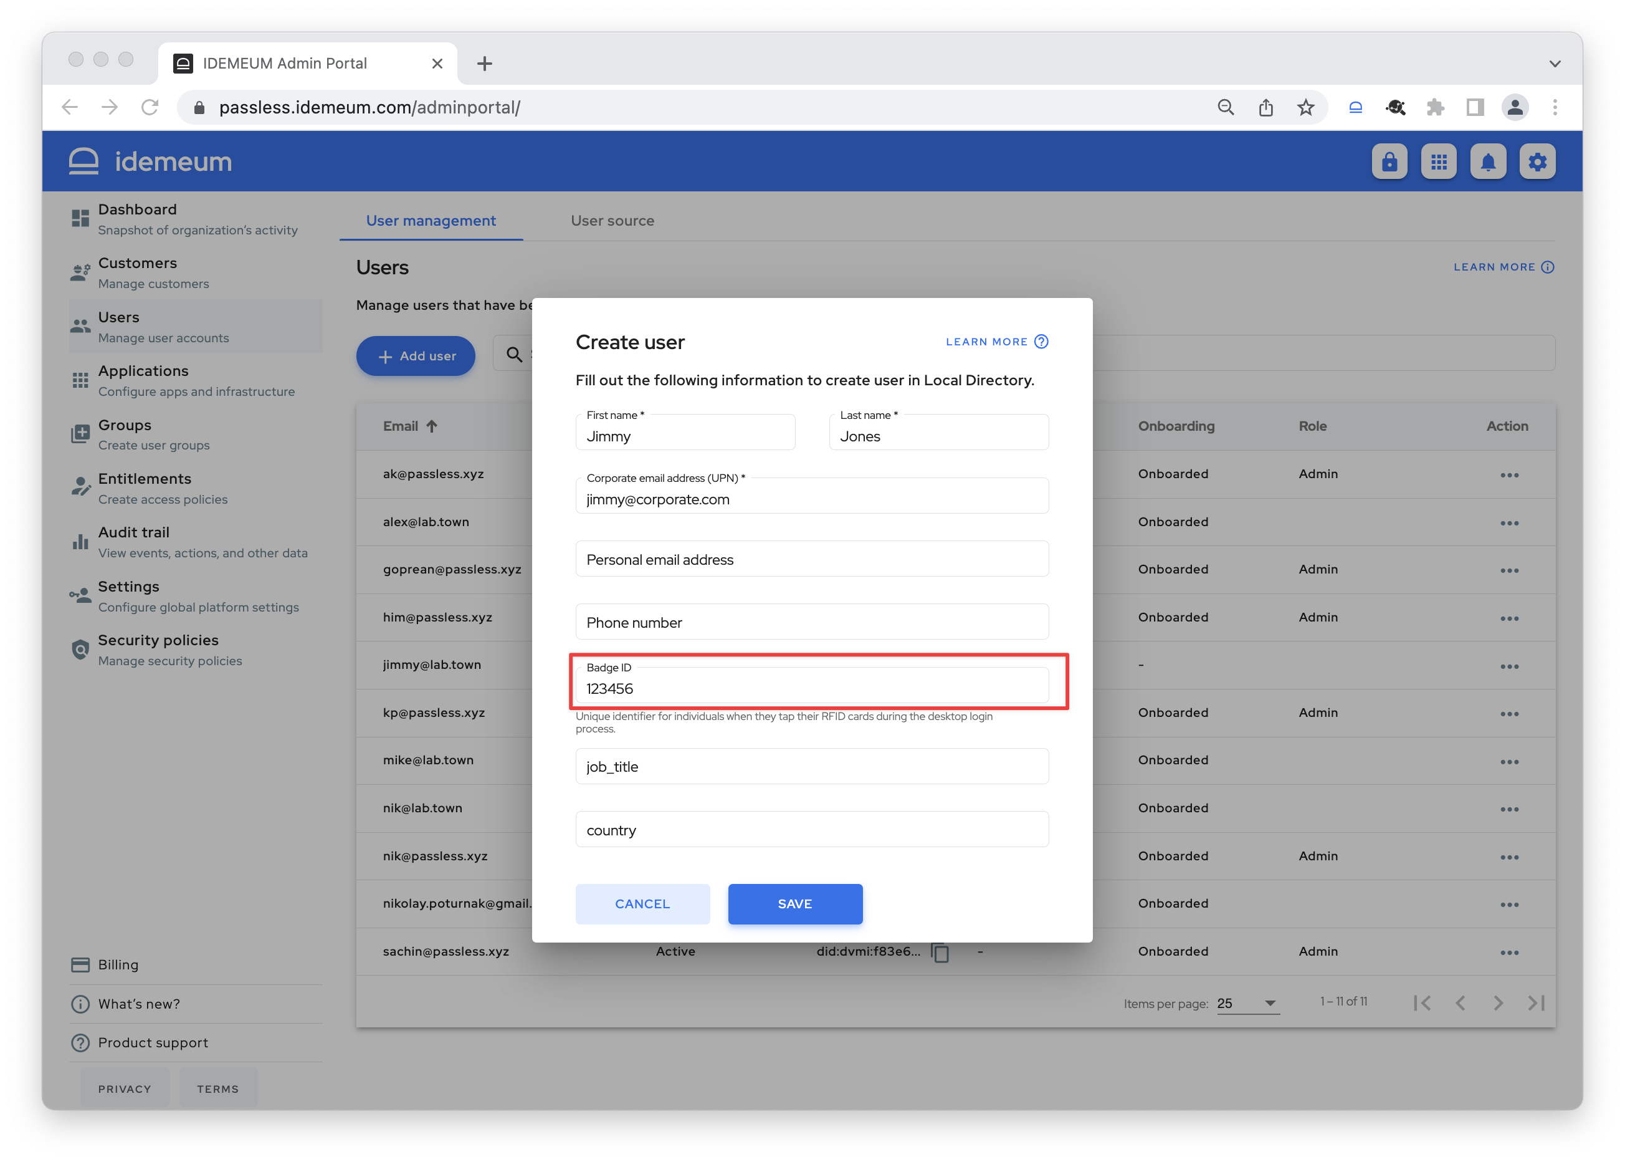Screen dimensions: 1625x1162
Task: Click Personal email address field
Action: click(812, 559)
